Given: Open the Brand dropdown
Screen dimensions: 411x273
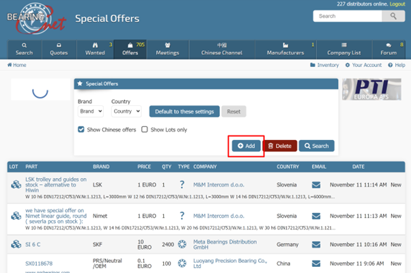Looking at the screenshot, I should click(x=91, y=111).
